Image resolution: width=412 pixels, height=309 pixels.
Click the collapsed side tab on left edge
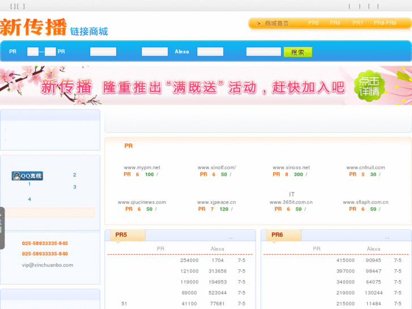[2, 228]
